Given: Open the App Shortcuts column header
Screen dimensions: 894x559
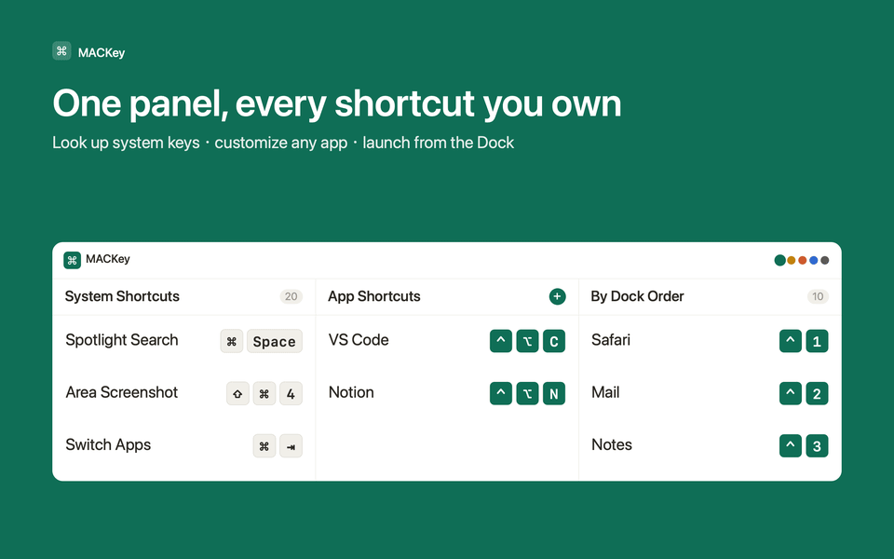Looking at the screenshot, I should coord(374,296).
